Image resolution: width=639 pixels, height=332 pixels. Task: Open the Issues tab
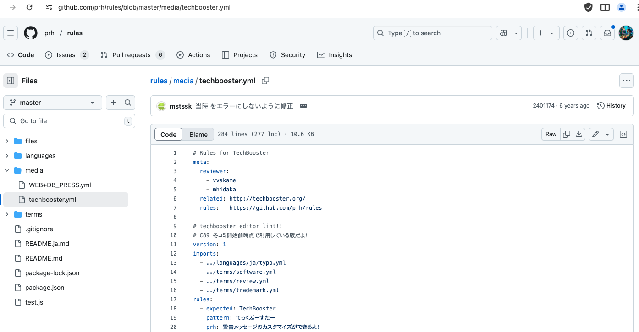pos(66,55)
